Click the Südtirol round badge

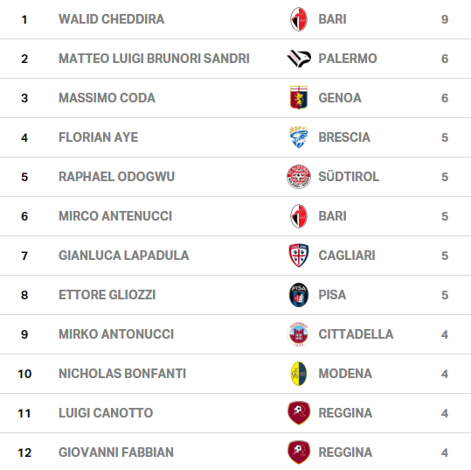[299, 177]
